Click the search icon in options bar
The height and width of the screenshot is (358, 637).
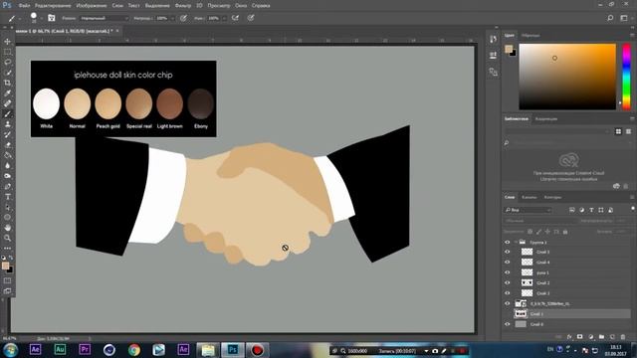coord(610,18)
